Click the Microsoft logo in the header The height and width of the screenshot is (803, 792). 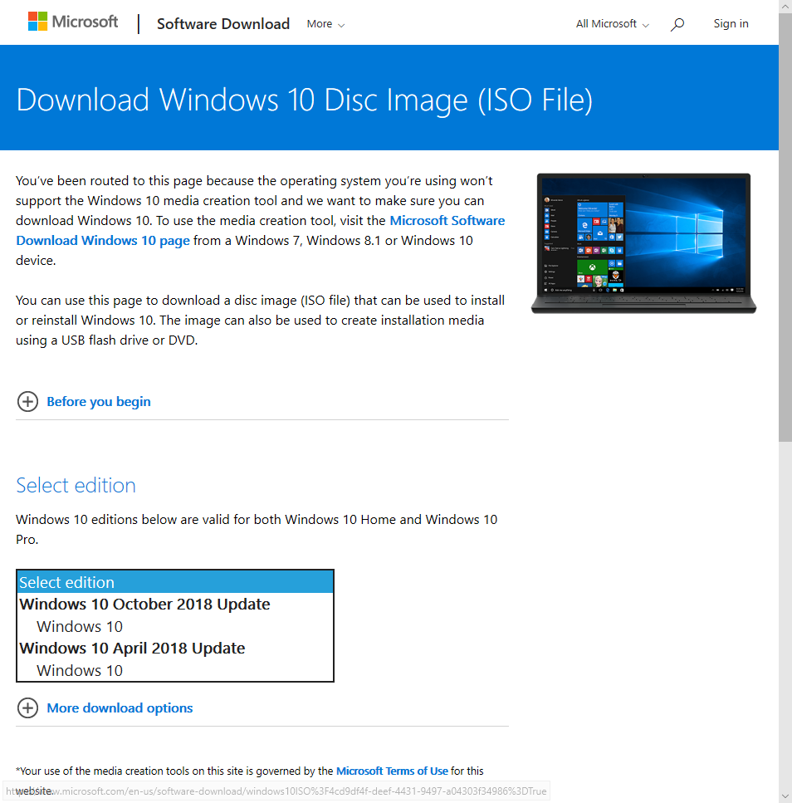point(73,22)
